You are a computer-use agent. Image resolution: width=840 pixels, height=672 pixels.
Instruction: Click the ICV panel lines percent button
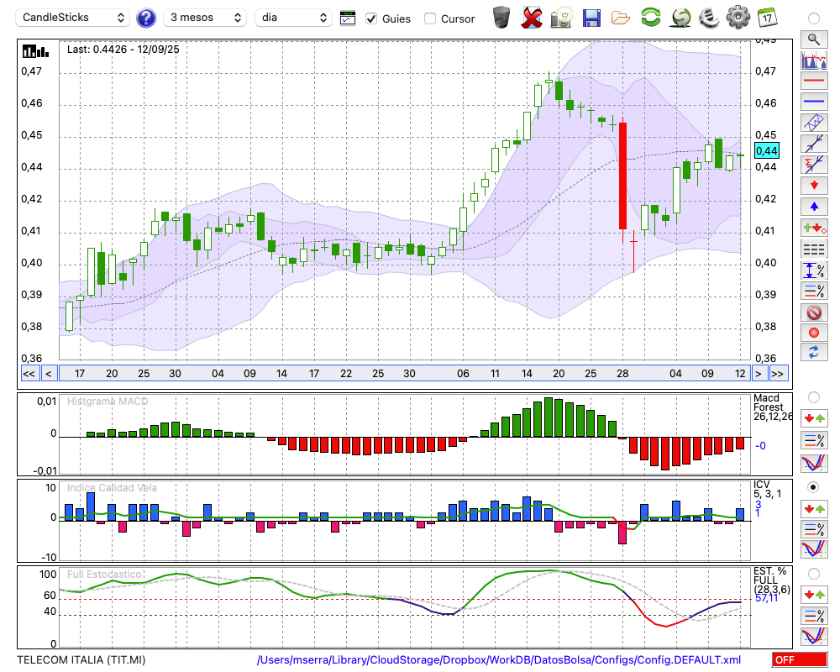814,529
